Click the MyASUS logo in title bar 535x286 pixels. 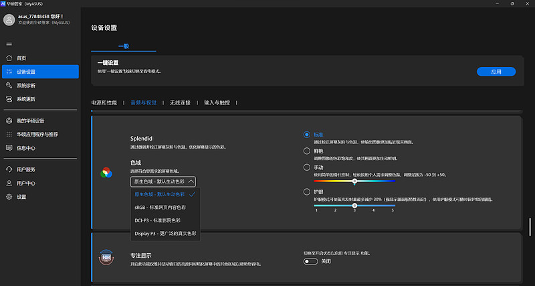pos(3,3)
